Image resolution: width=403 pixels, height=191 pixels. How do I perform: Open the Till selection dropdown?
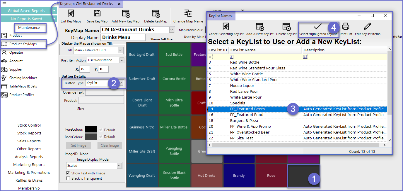coord(120,50)
